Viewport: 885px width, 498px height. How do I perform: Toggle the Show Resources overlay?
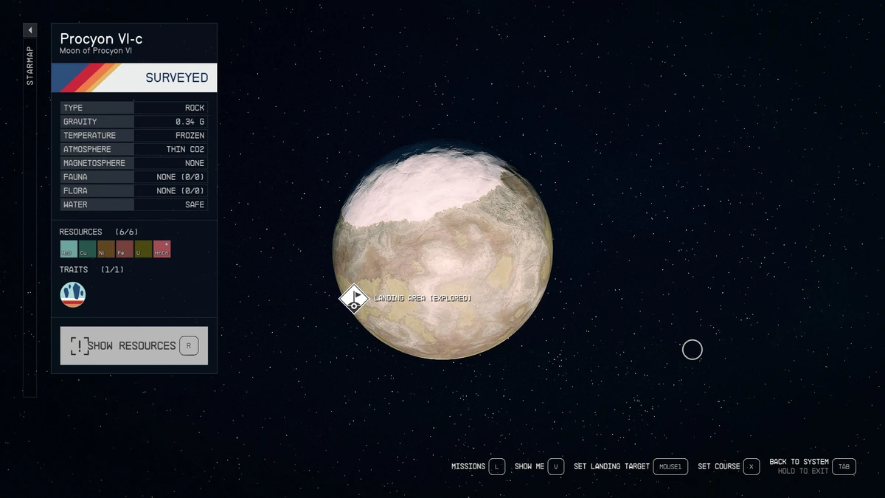pos(133,345)
